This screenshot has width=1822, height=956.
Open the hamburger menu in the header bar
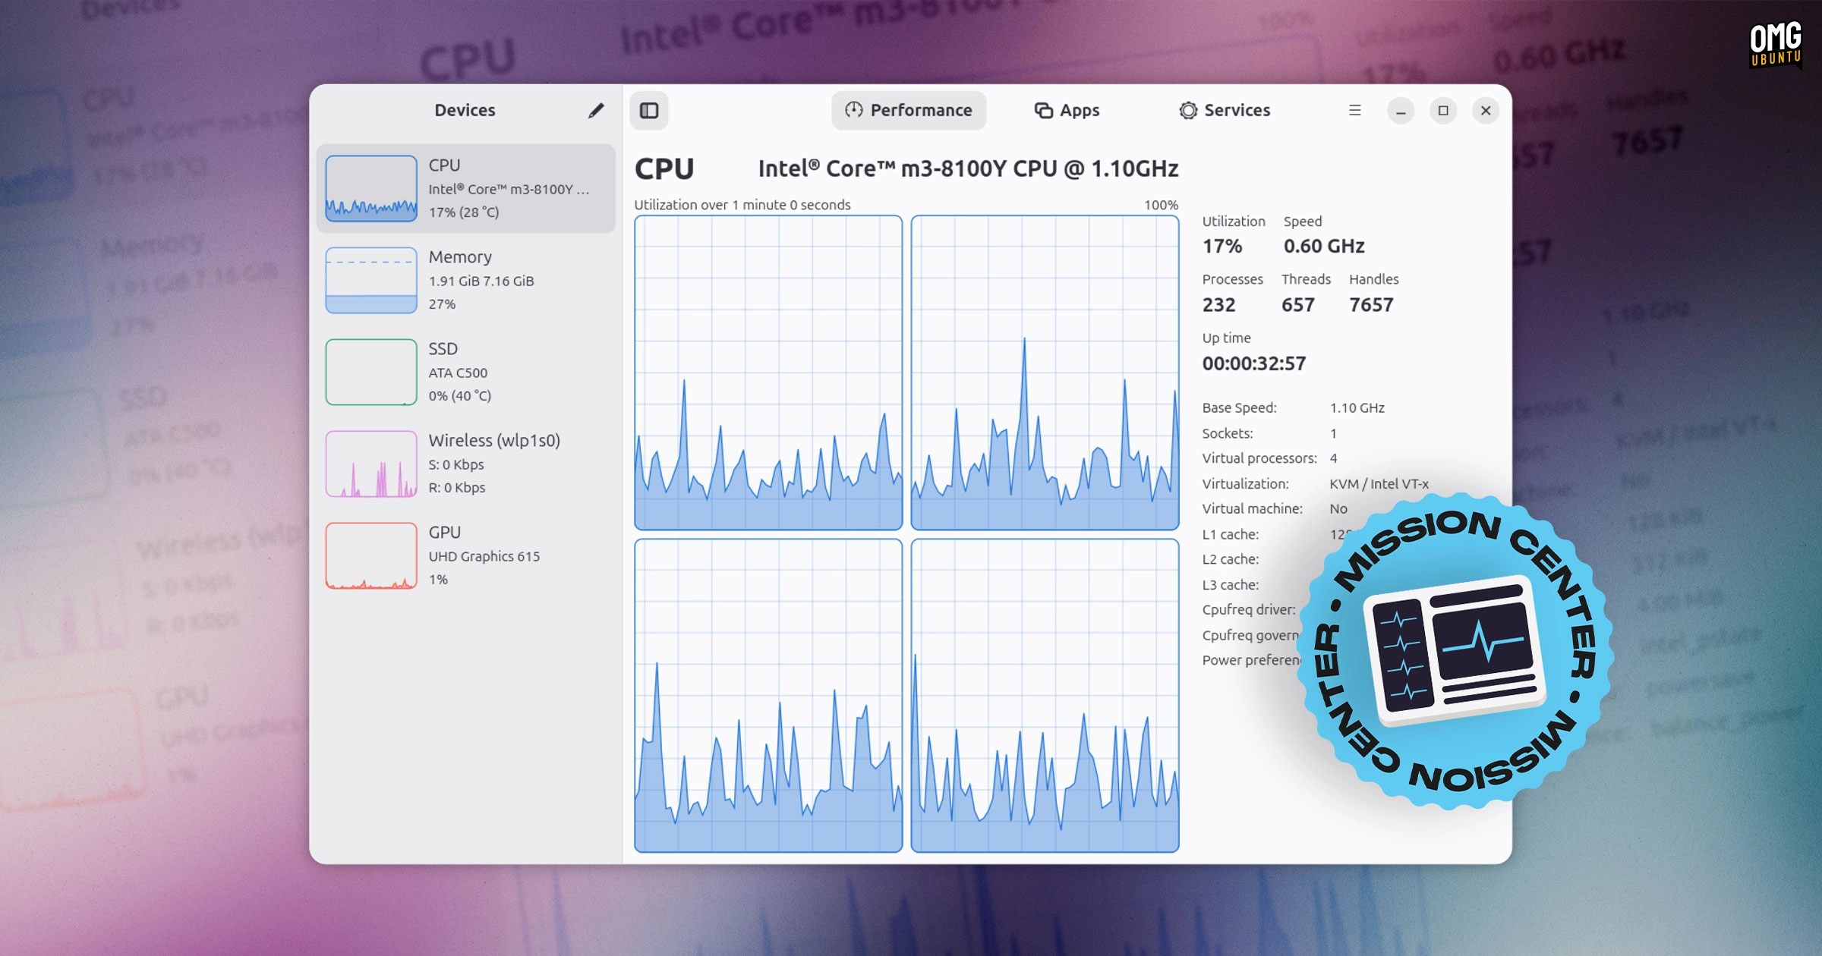[x=1354, y=110]
